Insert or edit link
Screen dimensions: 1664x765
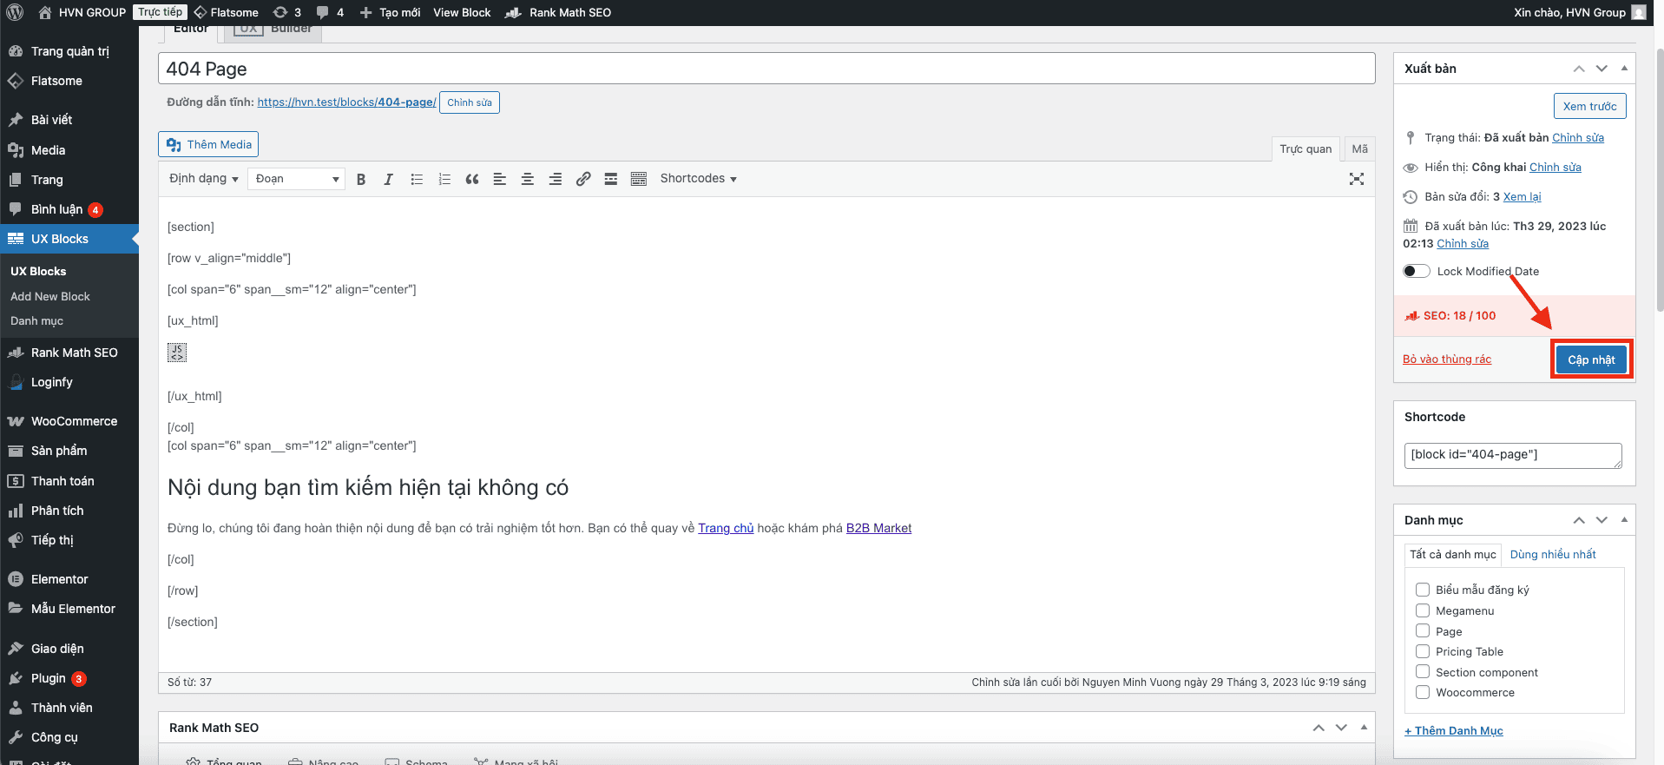click(583, 179)
